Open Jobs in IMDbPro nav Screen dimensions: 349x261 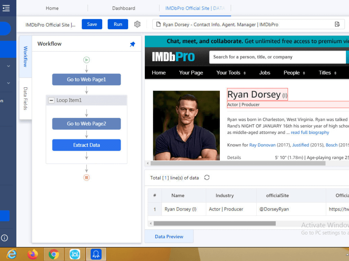click(265, 73)
